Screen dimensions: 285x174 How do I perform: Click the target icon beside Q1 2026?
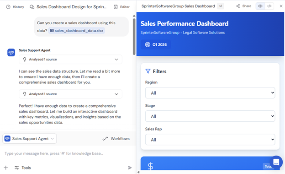point(148,44)
